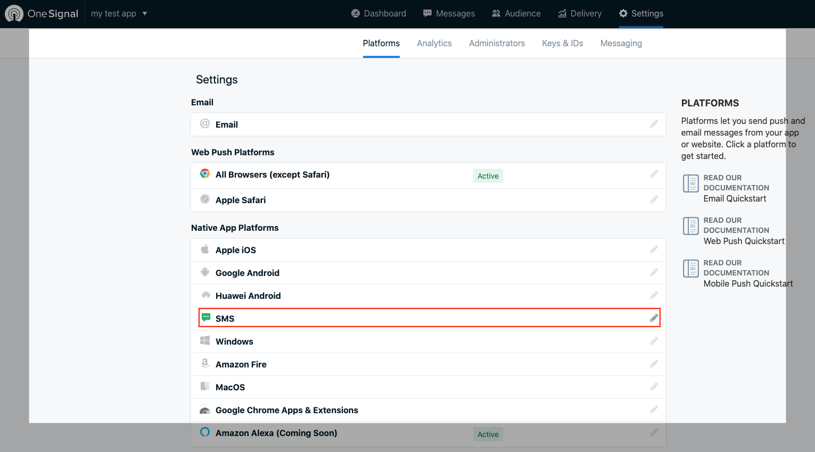Click the Google Chrome Apps icon
Screen dimensions: 815x452
pyautogui.click(x=205, y=410)
